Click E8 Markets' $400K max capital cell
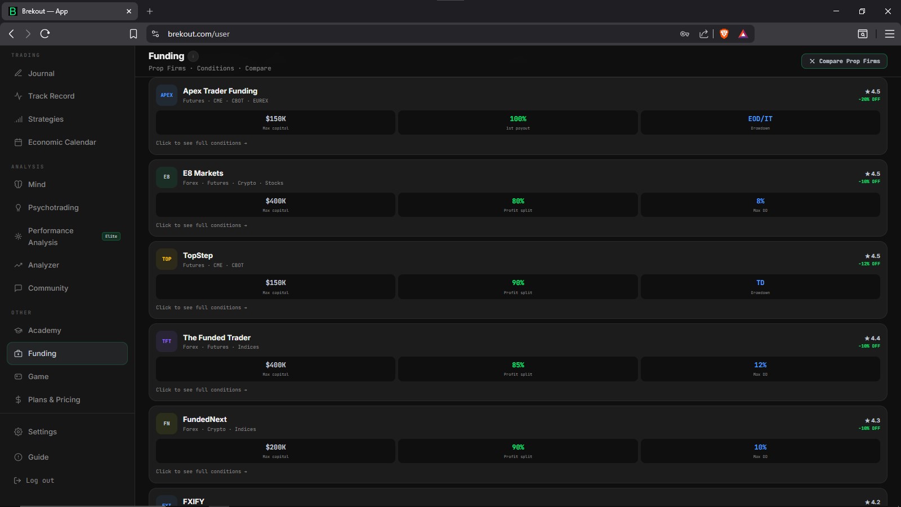 pos(275,204)
